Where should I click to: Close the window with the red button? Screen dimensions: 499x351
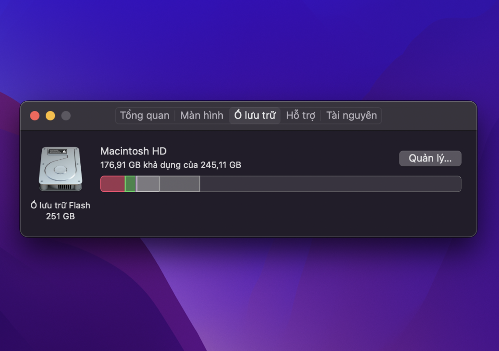pyautogui.click(x=35, y=116)
